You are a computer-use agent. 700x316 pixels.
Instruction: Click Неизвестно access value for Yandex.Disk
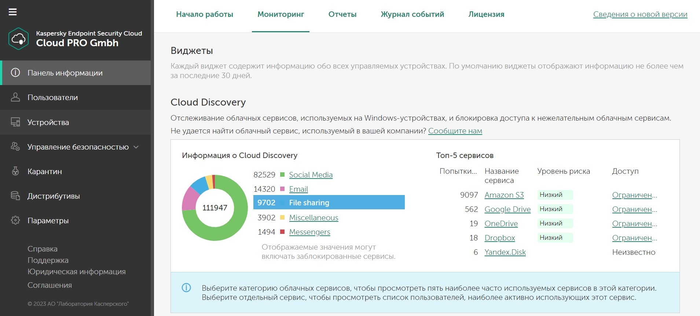(634, 252)
